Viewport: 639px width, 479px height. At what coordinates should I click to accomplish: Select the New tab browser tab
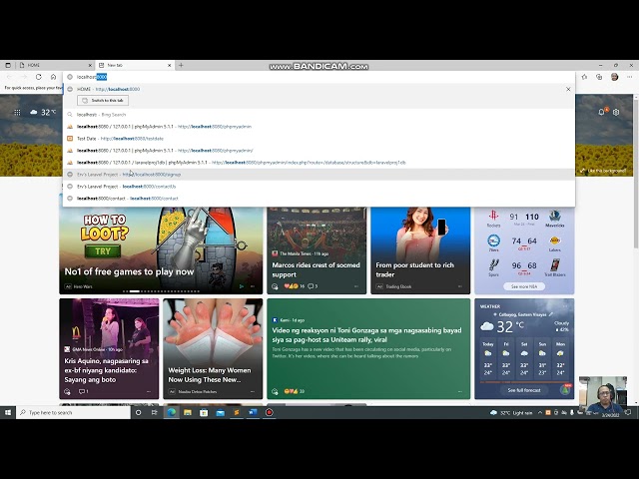tap(135, 65)
